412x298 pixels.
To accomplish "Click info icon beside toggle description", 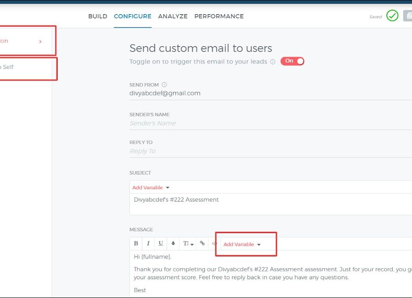I will tap(273, 62).
